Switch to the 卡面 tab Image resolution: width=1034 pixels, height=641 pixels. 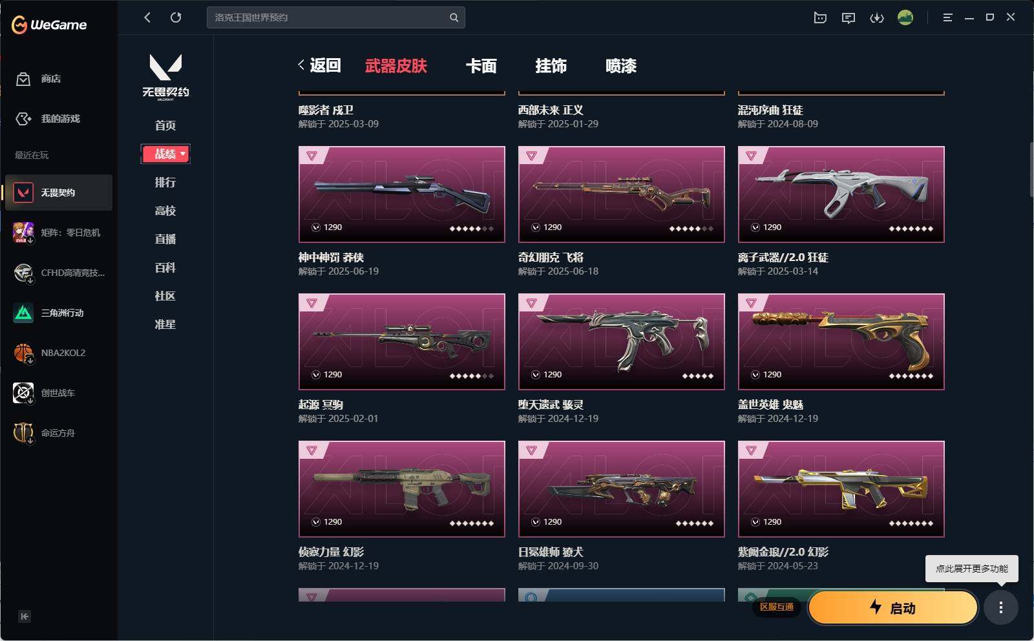(481, 66)
